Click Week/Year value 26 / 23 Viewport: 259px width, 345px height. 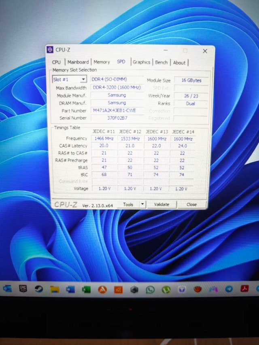191,96
